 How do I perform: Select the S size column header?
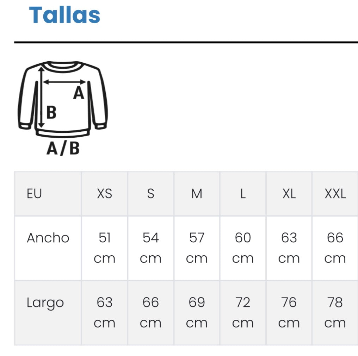click(x=150, y=194)
